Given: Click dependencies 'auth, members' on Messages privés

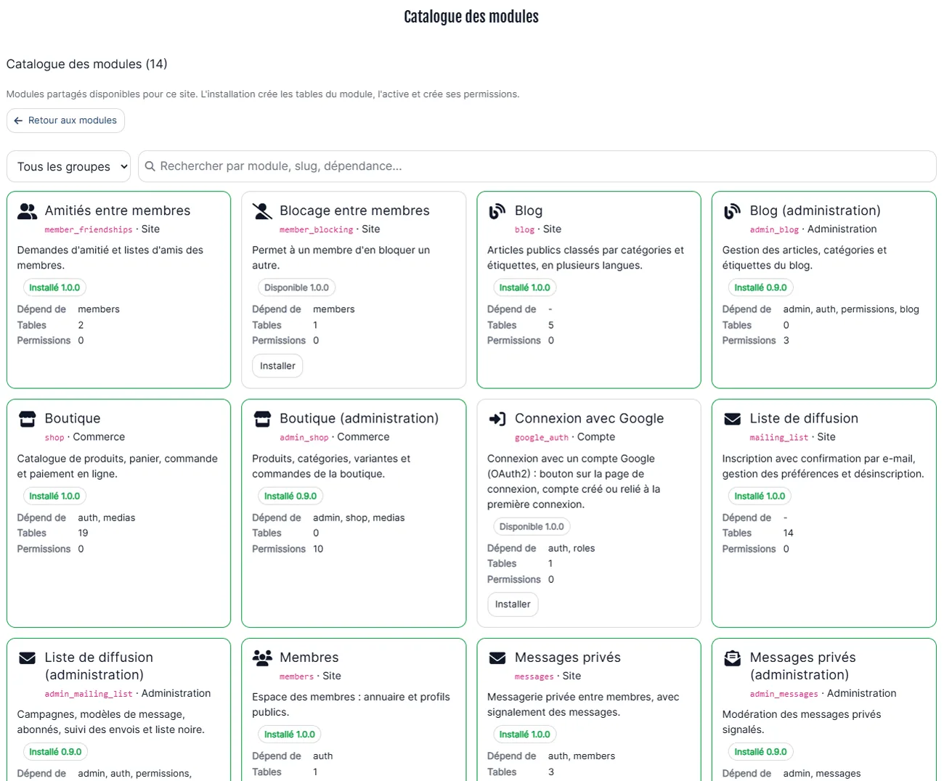Looking at the screenshot, I should pos(582,756).
